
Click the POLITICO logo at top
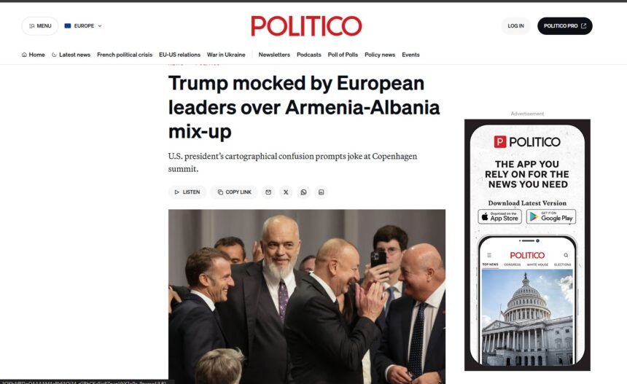pos(306,26)
